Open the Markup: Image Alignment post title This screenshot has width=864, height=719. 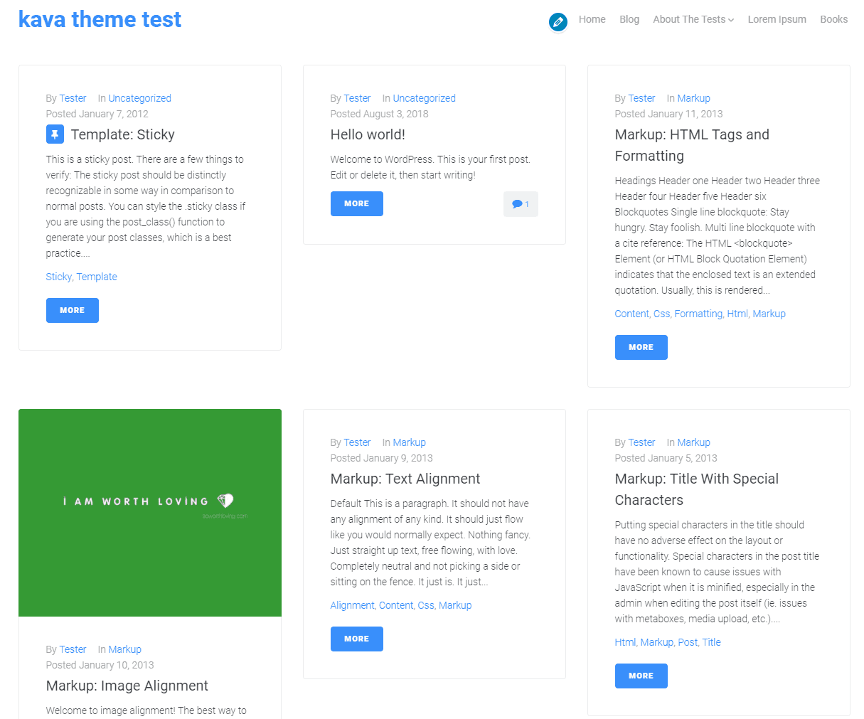pos(127,686)
